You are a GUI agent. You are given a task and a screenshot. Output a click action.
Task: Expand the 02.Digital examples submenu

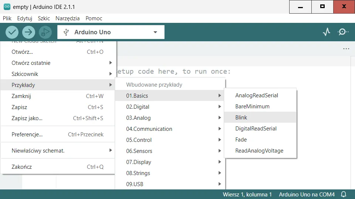pos(170,107)
